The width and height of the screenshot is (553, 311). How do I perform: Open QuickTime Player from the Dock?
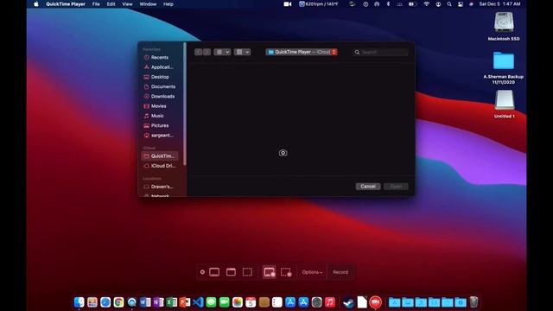click(x=132, y=302)
